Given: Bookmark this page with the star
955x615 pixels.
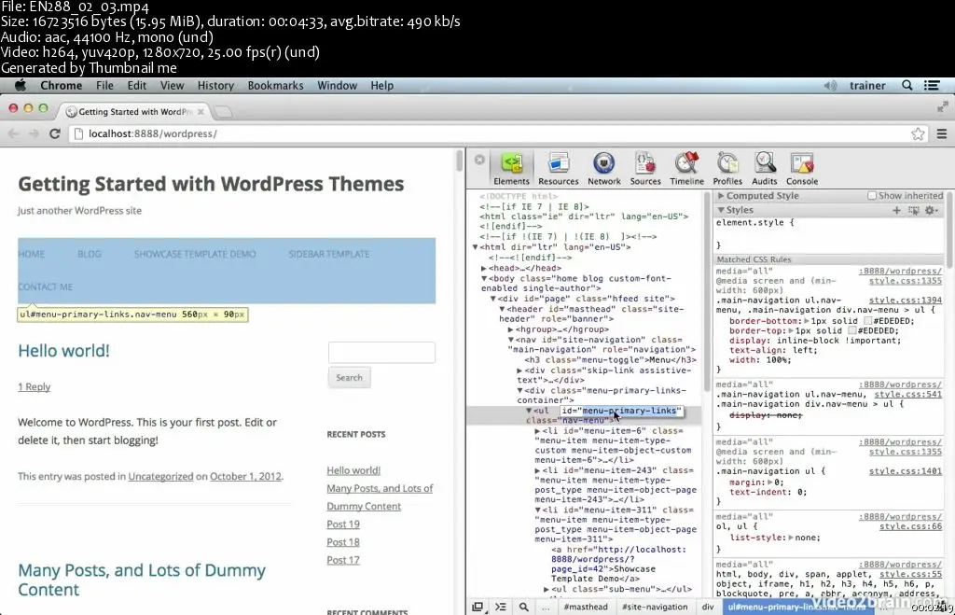Looking at the screenshot, I should (918, 134).
